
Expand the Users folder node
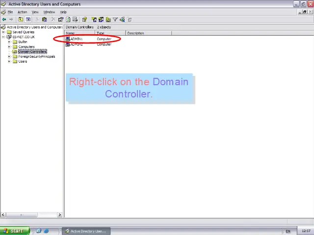pos(9,61)
